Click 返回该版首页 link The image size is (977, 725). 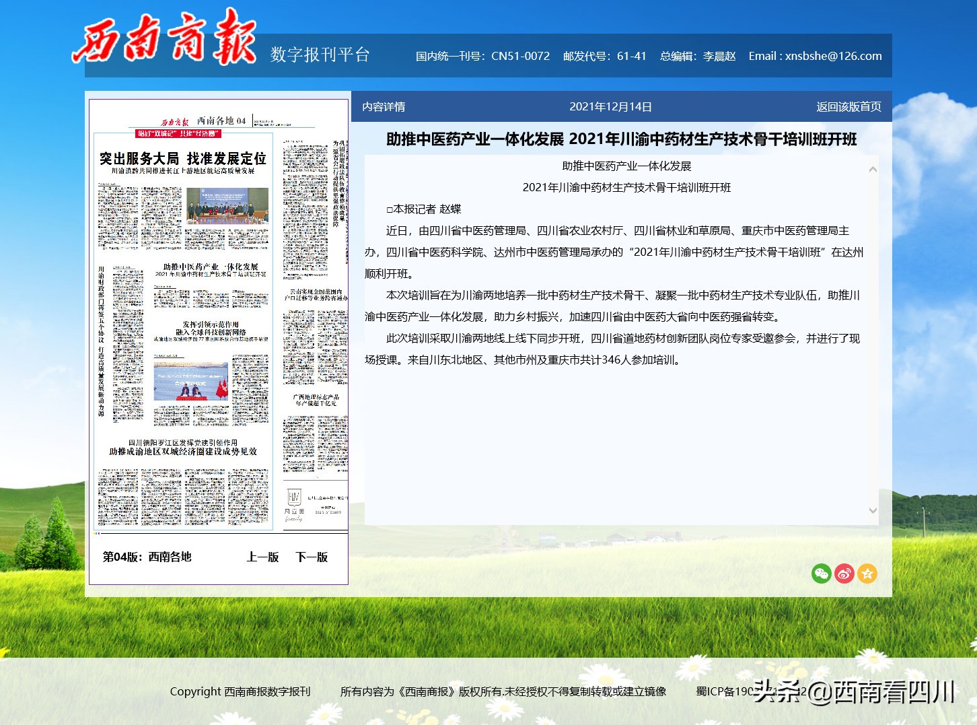(848, 106)
